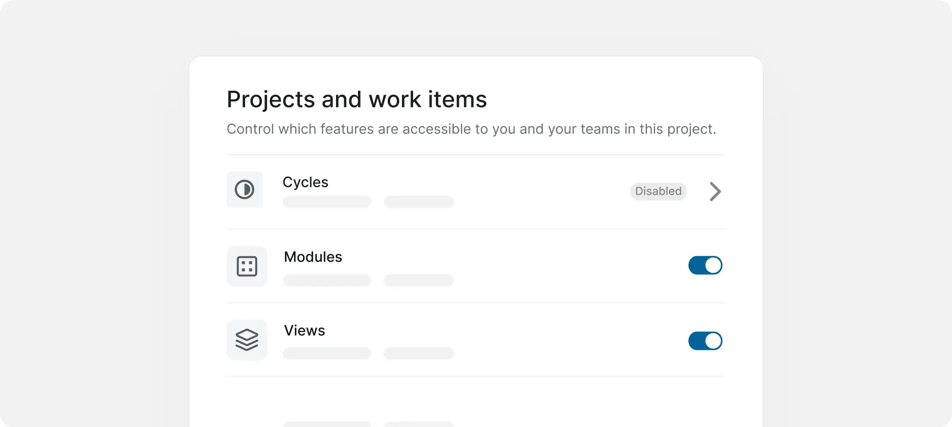Toggle off the Modules feature

pos(705,266)
